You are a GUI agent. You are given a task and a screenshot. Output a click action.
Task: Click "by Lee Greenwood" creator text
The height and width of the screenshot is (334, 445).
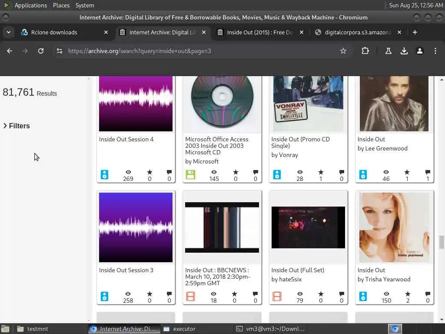tap(382, 148)
